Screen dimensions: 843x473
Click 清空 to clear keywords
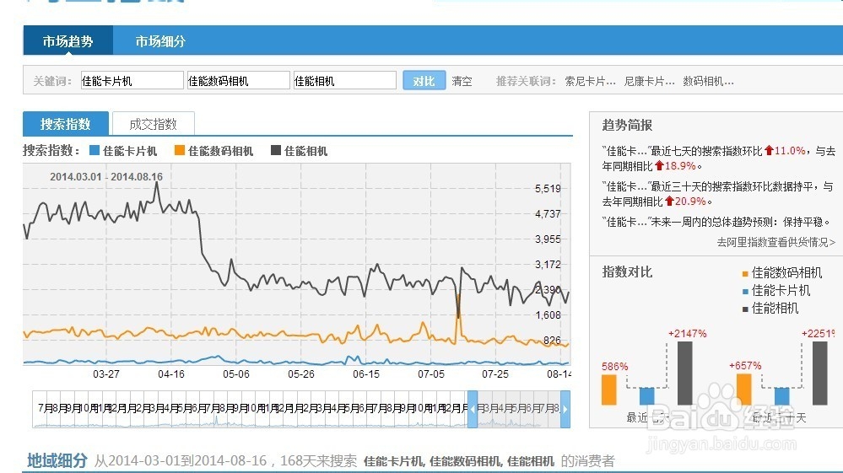click(462, 81)
